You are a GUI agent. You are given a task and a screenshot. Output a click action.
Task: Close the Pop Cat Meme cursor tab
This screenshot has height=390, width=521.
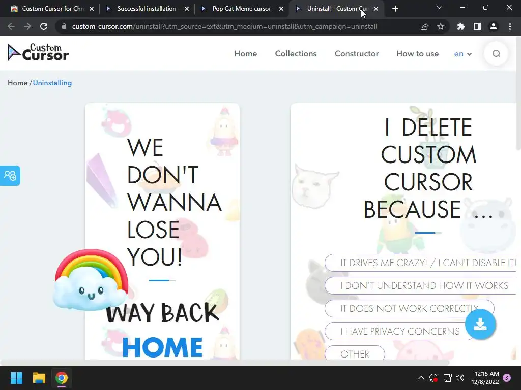click(x=281, y=9)
